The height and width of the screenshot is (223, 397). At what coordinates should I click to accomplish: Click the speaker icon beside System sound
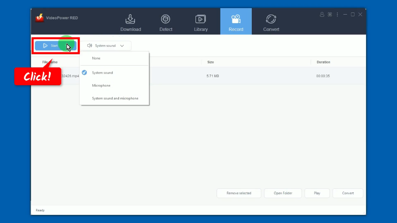point(89,45)
